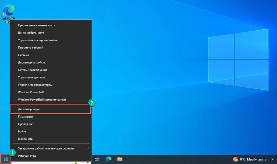Open Управление дисками
Image resolution: width=277 pixels, height=164 pixels.
click(x=51, y=77)
